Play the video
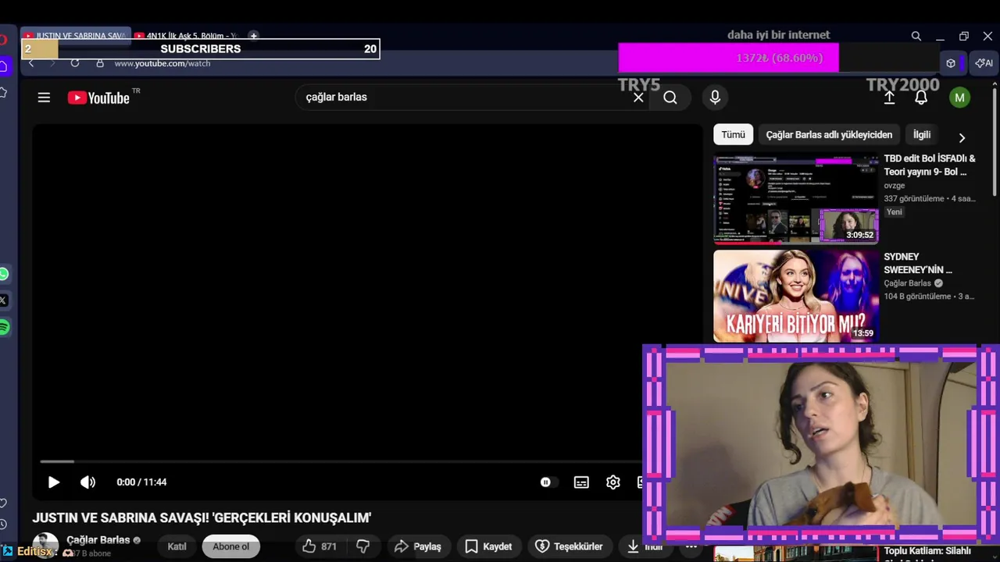This screenshot has width=1000, height=562. tap(54, 482)
